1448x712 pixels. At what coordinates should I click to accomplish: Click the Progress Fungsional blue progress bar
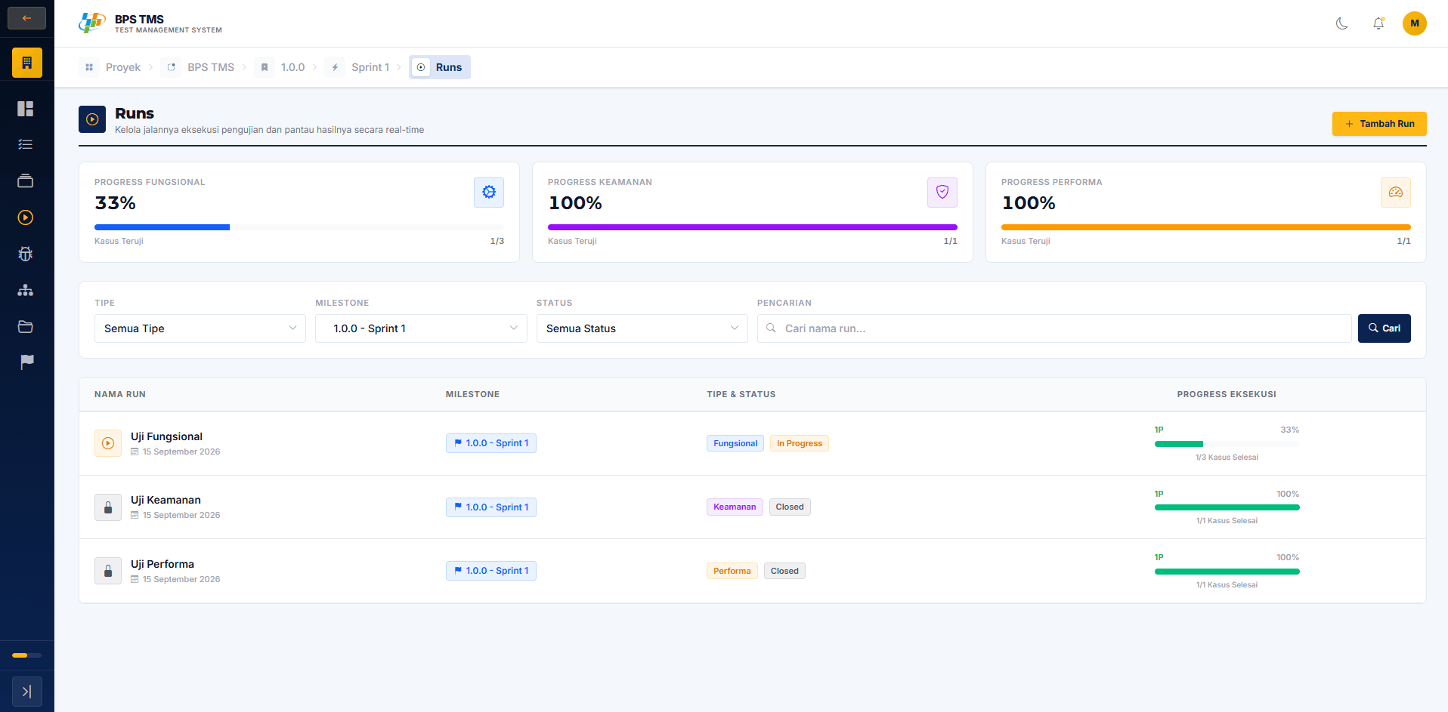coord(299,227)
